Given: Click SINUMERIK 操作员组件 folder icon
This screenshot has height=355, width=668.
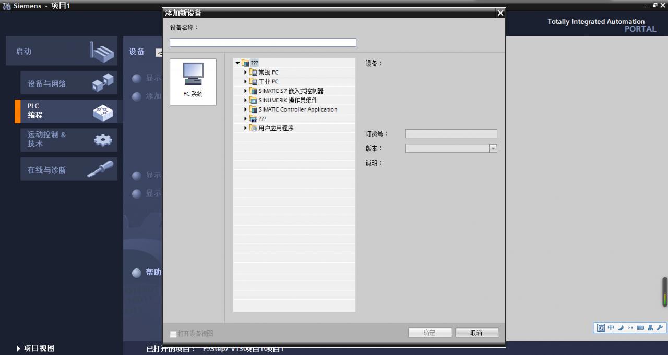Looking at the screenshot, I should [x=253, y=100].
